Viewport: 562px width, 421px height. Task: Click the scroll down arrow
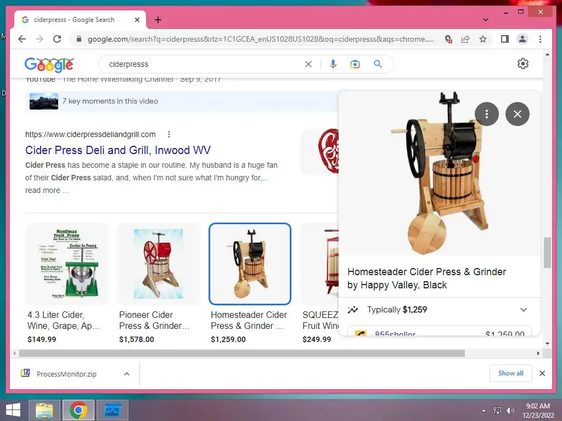[547, 344]
